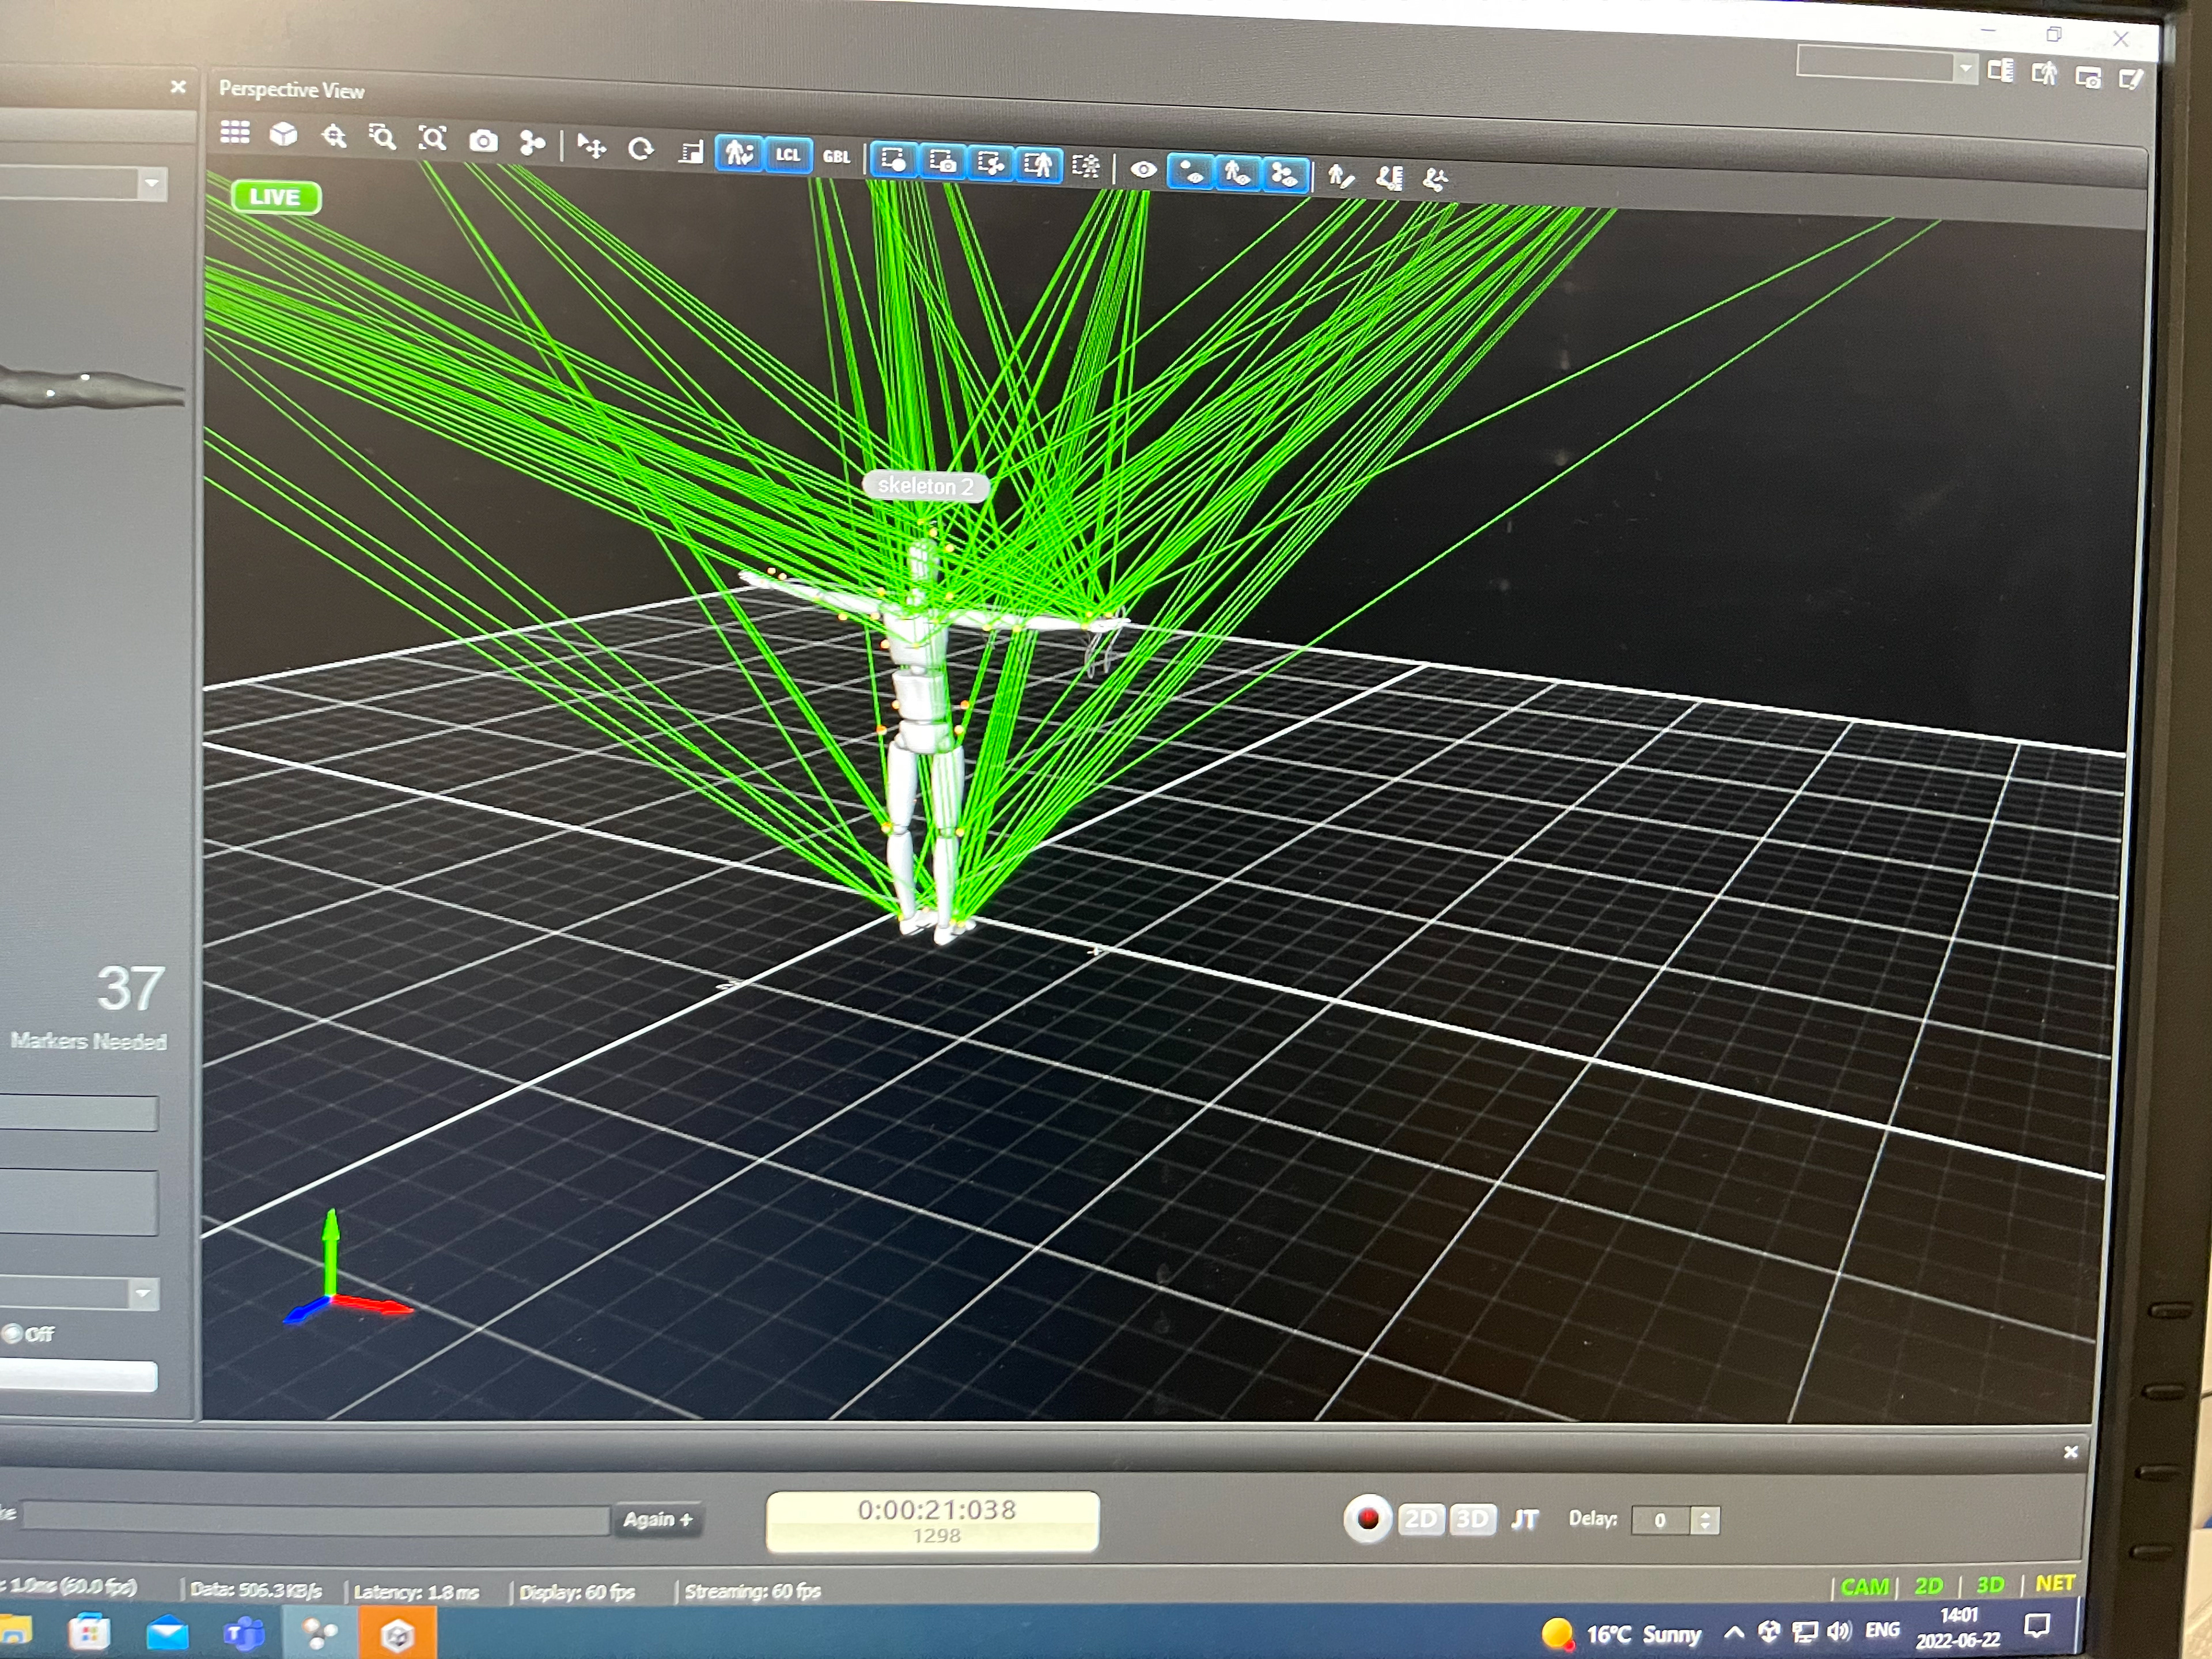The width and height of the screenshot is (2212, 1659).
Task: Click the empty layout combo box field
Action: (1875, 65)
